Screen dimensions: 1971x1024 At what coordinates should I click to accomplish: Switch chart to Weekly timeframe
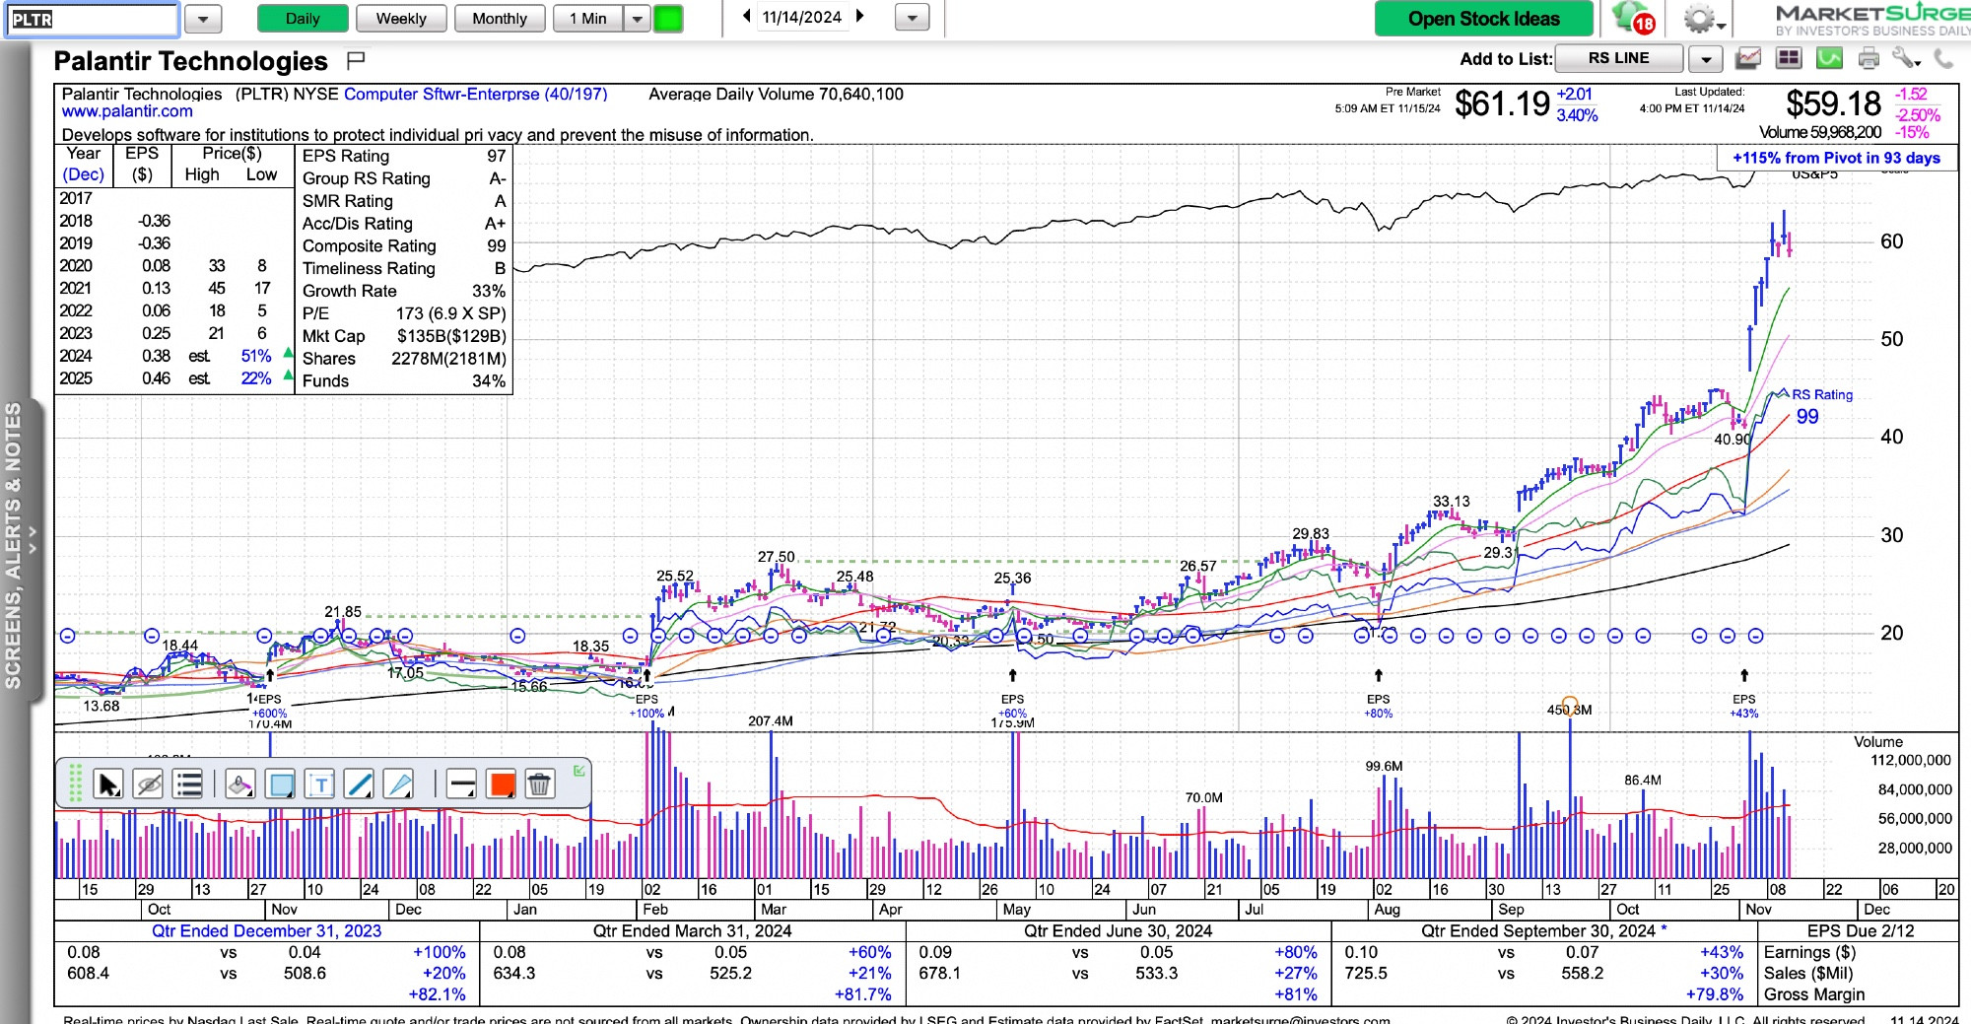pyautogui.click(x=401, y=19)
